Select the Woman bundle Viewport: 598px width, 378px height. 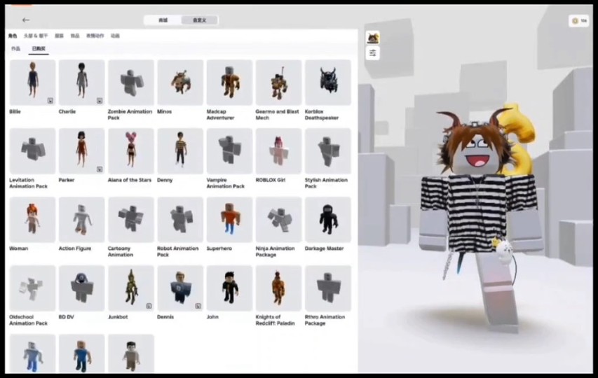[x=32, y=220]
